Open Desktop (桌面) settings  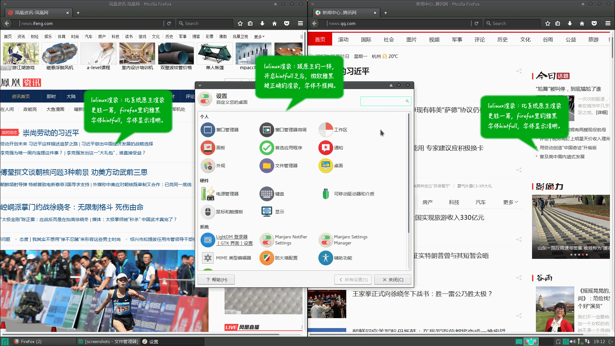tap(331, 166)
